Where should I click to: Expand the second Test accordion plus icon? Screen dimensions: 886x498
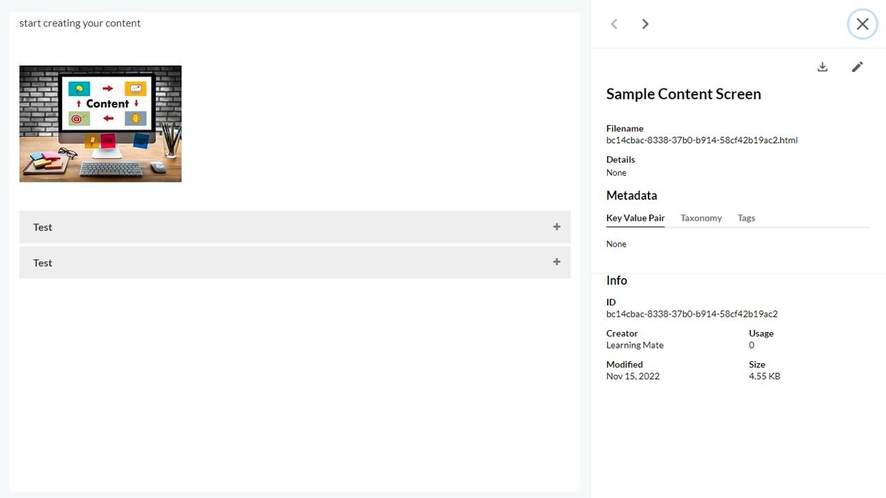point(557,262)
